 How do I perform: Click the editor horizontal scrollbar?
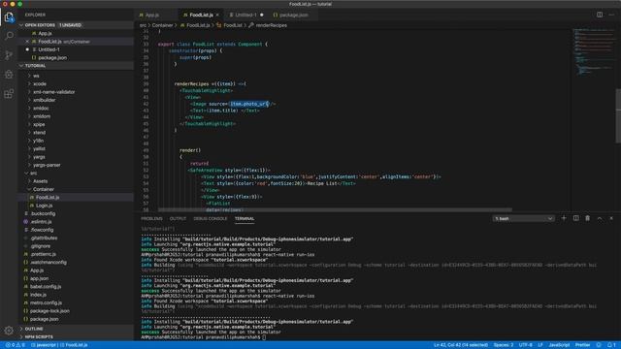click(x=335, y=209)
